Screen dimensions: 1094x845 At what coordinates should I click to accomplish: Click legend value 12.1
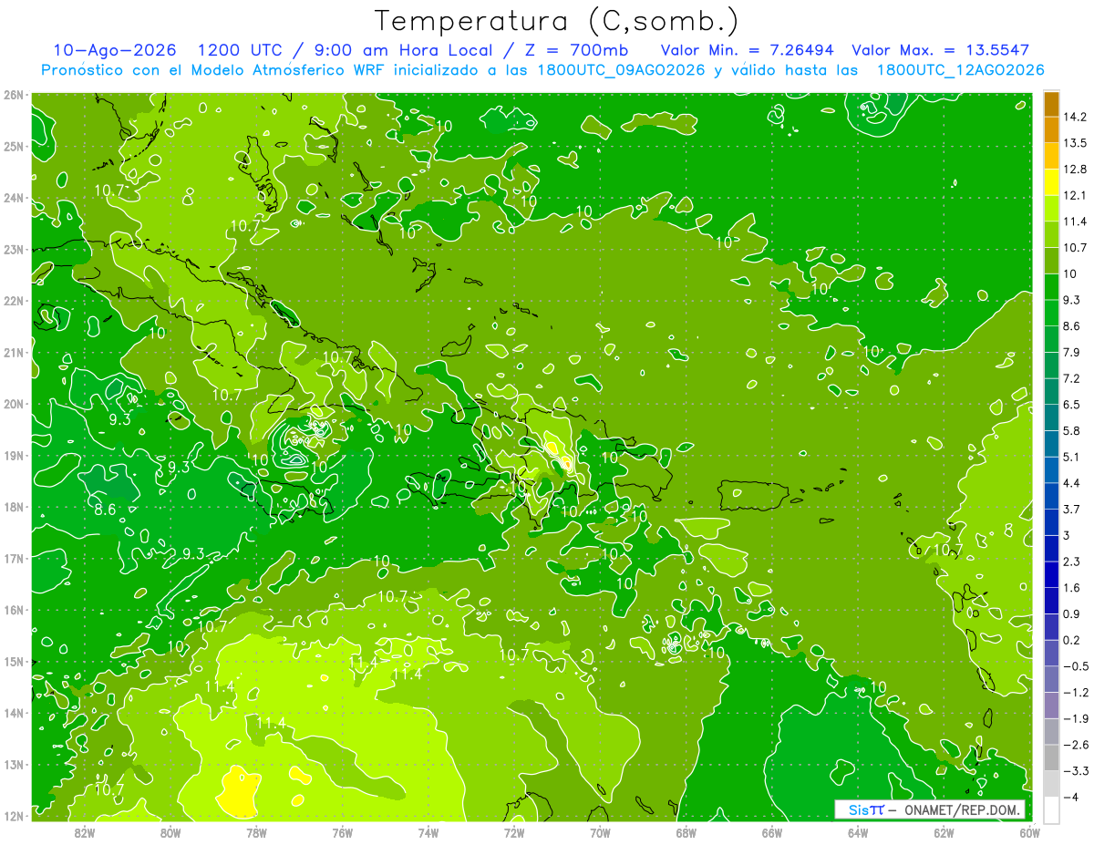coord(1076,195)
